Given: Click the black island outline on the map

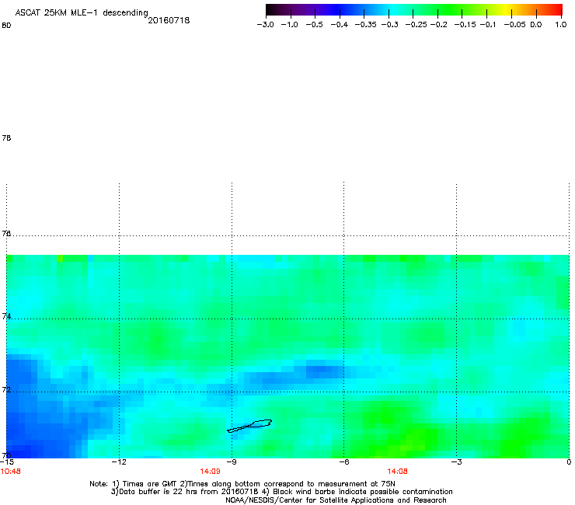Looking at the screenshot, I should coord(249,426).
